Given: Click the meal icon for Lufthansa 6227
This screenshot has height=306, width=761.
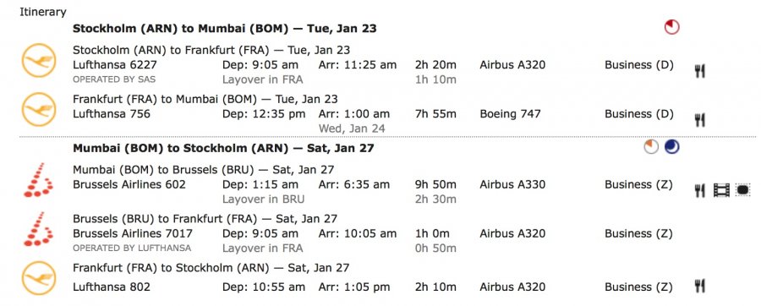Looking at the screenshot, I should coord(699,71).
